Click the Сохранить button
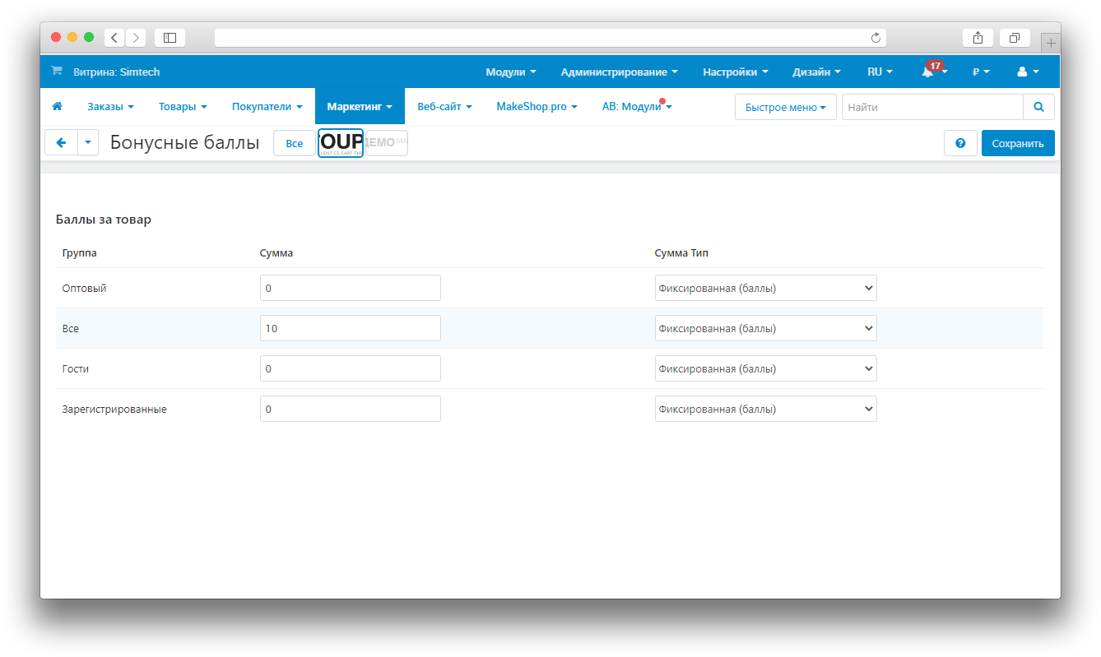 (1017, 143)
